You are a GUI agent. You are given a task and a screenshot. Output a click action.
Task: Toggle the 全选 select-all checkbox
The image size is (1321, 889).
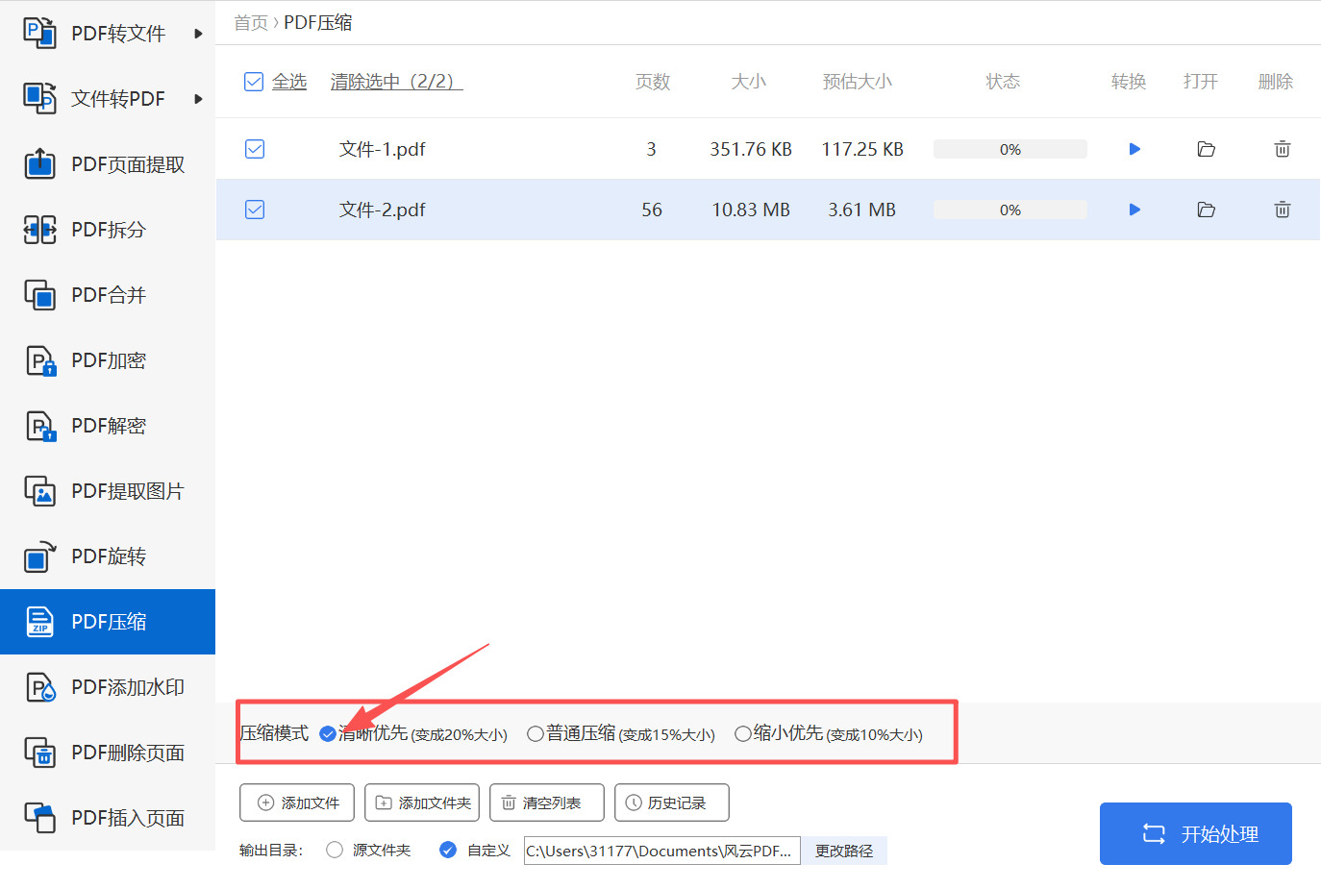[254, 82]
